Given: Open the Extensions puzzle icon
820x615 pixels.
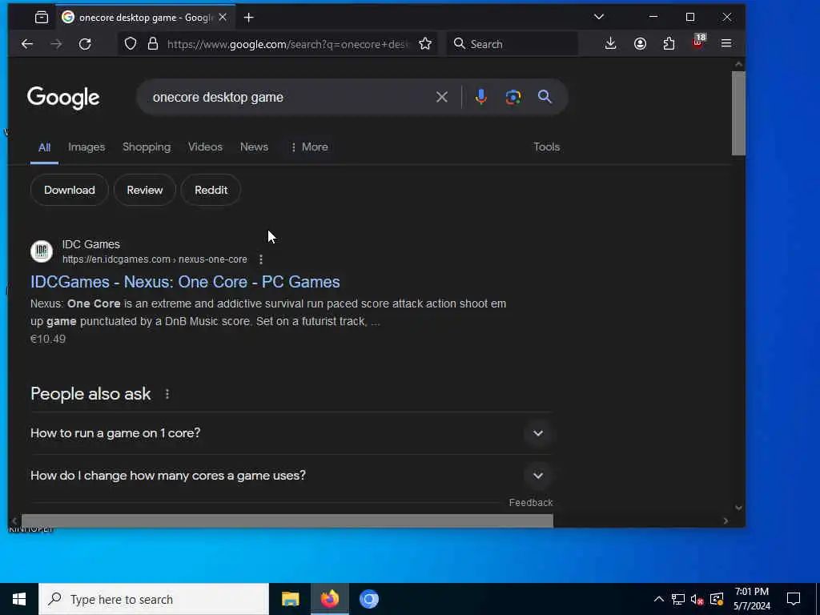Looking at the screenshot, I should (x=669, y=43).
